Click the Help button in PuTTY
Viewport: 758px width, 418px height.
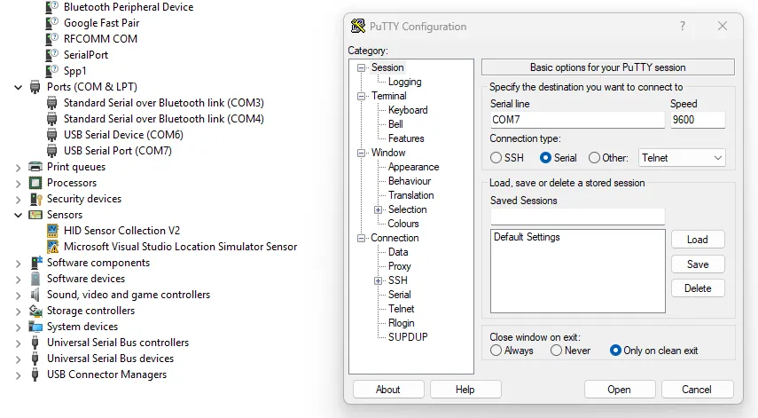pos(465,390)
